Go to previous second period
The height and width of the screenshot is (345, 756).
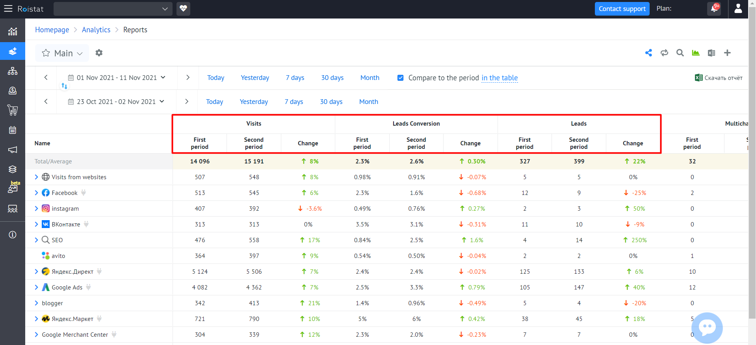point(46,102)
